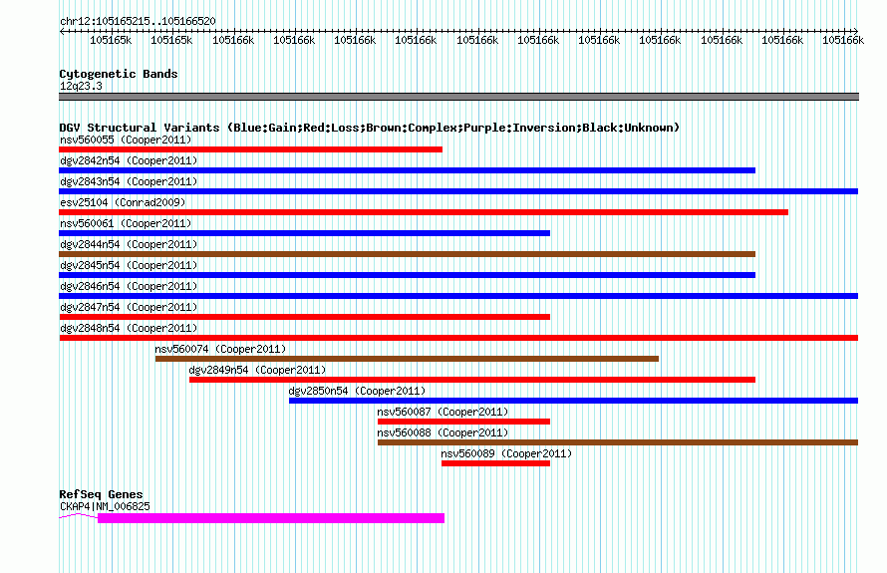Click the dgv2848n54 (Cooper2011) label
This screenshot has height=573, width=887.
pos(129,328)
